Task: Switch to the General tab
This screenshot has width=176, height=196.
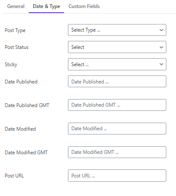Action: click(16, 6)
